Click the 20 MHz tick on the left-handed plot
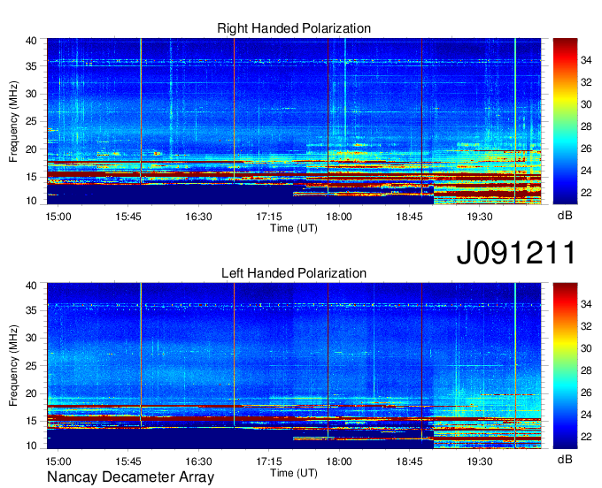This screenshot has width=602, height=488. (31, 393)
